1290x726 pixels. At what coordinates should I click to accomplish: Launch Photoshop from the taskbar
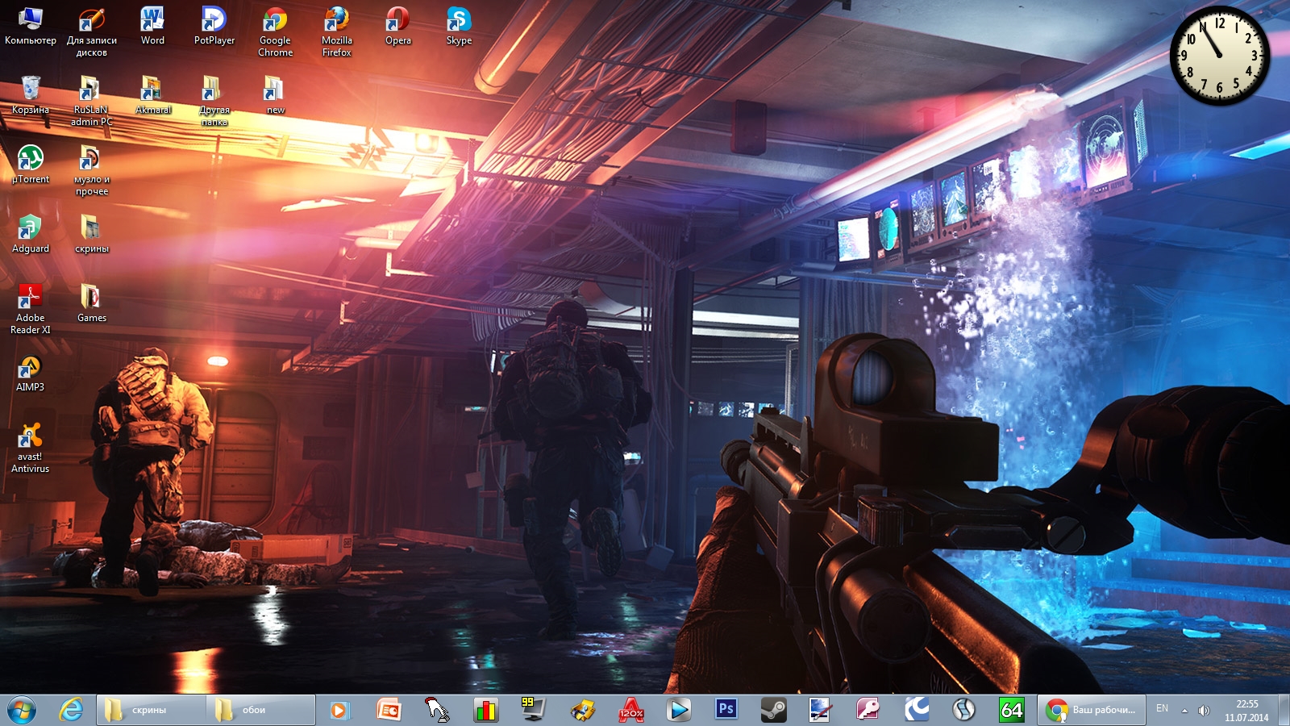click(x=726, y=710)
